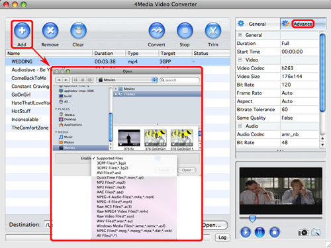331x248 pixels.
Task: Take a snapshot with the camera icon
Action: tap(303, 232)
